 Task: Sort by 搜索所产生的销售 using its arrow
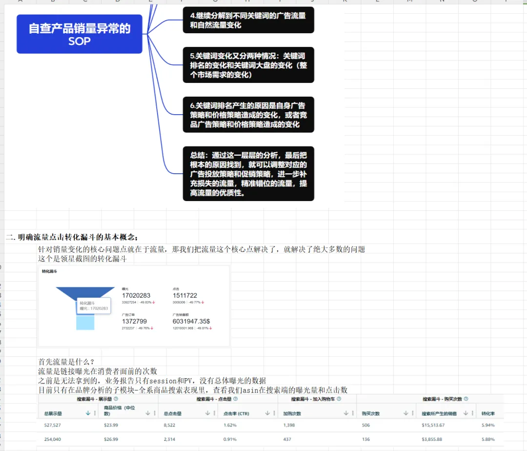coord(466,413)
